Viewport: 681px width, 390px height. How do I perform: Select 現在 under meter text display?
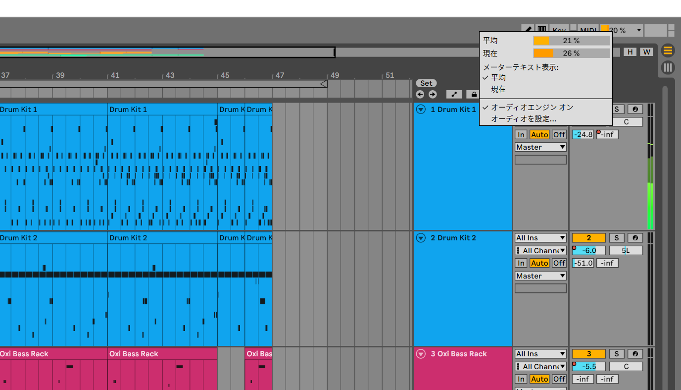[x=545, y=89]
